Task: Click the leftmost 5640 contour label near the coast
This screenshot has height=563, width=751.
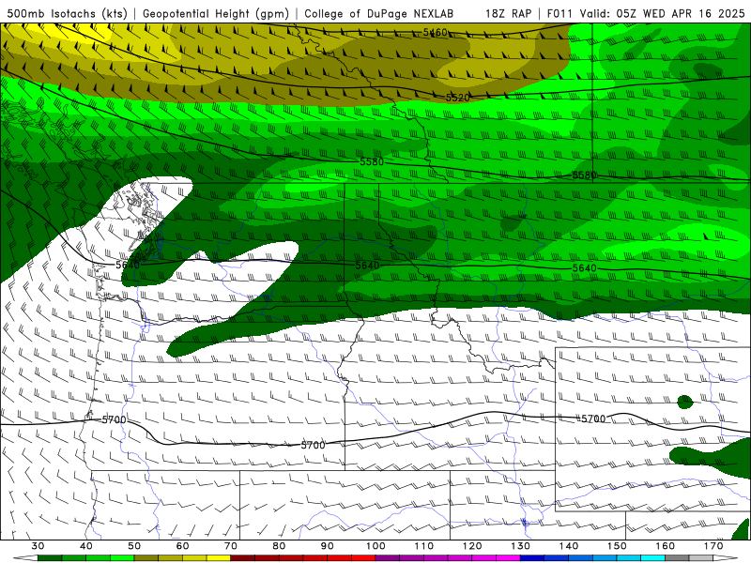Action: tap(128, 265)
